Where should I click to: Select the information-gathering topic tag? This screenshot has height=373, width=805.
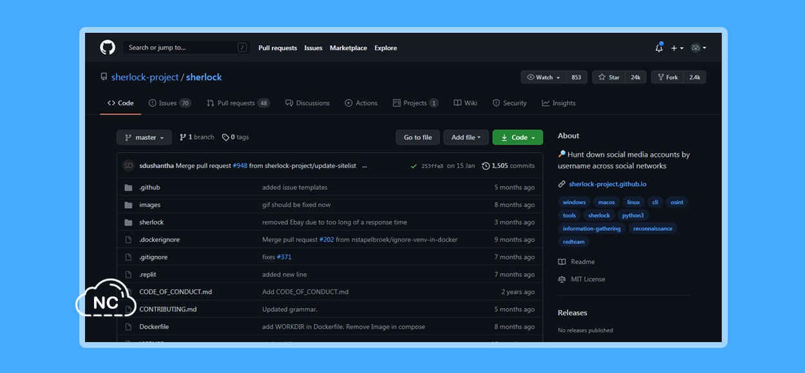tap(592, 228)
